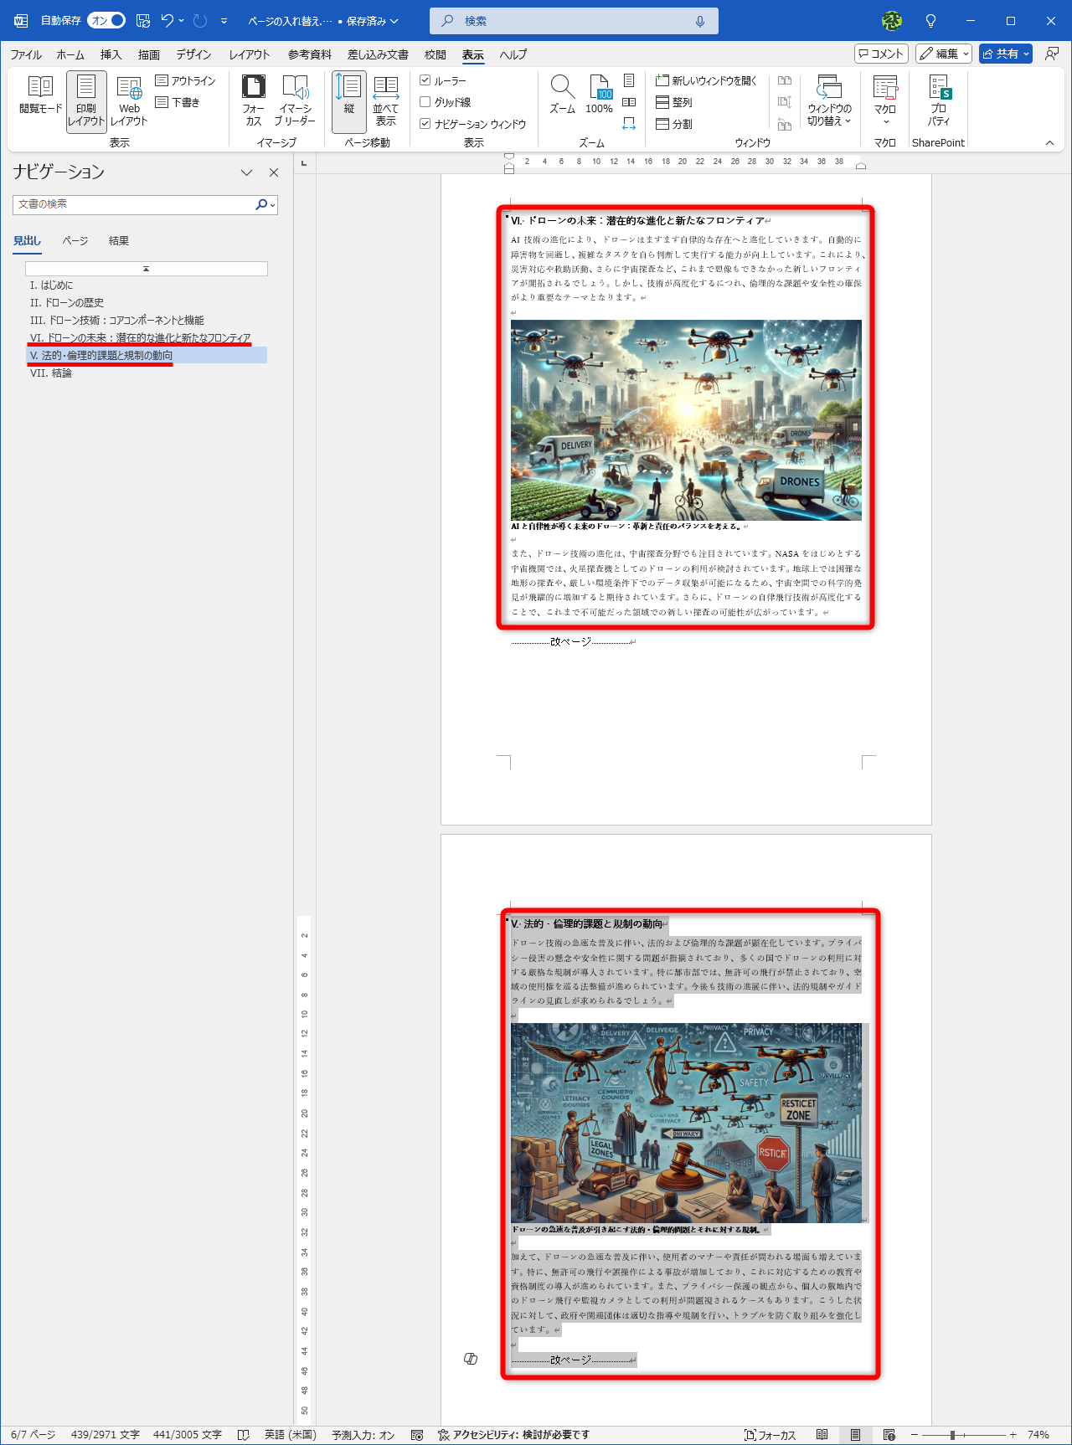The image size is (1072, 1445).
Task: Jump to document top via navigation bar
Action: point(147,269)
